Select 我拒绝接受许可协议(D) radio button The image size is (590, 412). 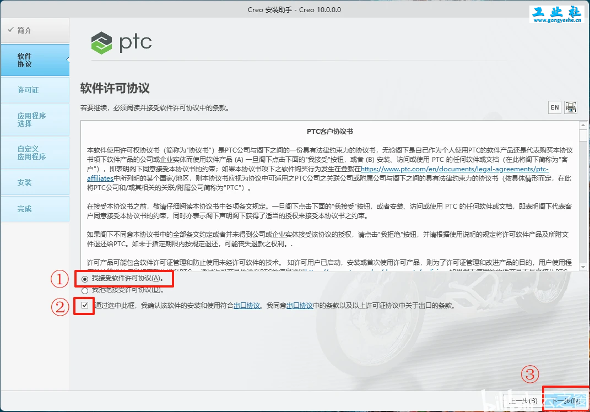click(85, 290)
